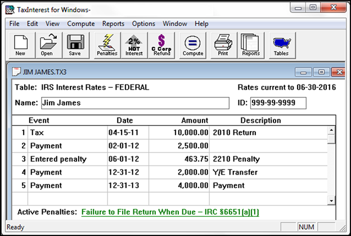The width and height of the screenshot is (351, 236).
Task: Open the Reports toolbar icon
Action: coord(251,45)
